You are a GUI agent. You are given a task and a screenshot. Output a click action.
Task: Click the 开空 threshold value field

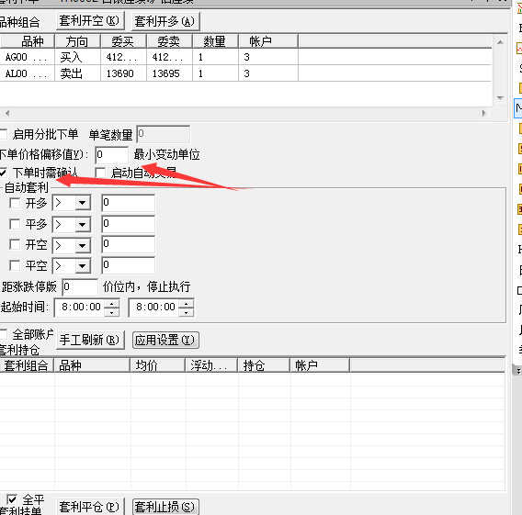[128, 244]
